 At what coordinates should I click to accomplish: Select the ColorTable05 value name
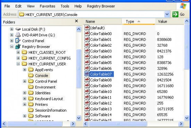pos(101,63)
